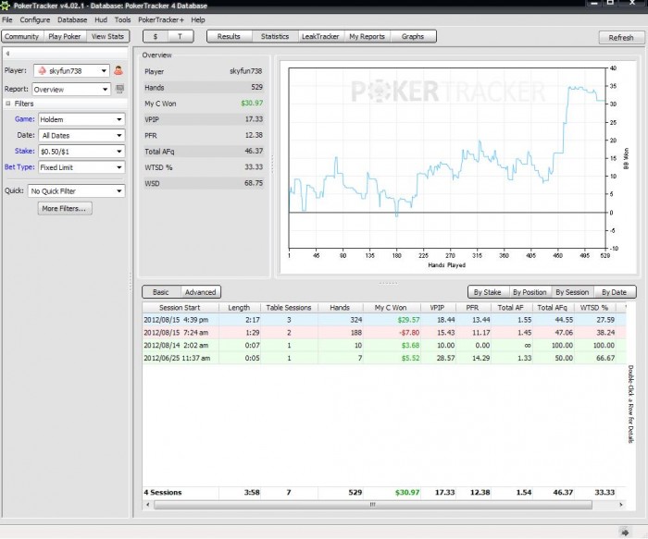Image resolution: width=648 pixels, height=539 pixels.
Task: Open the Bet Type dropdown showing Fixed Limit
Action: 81,167
